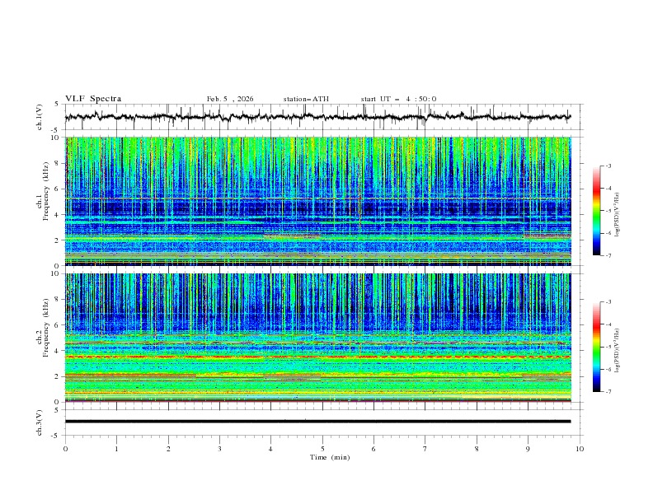Click the 'start UT = 4:50:0' text

[398, 99]
